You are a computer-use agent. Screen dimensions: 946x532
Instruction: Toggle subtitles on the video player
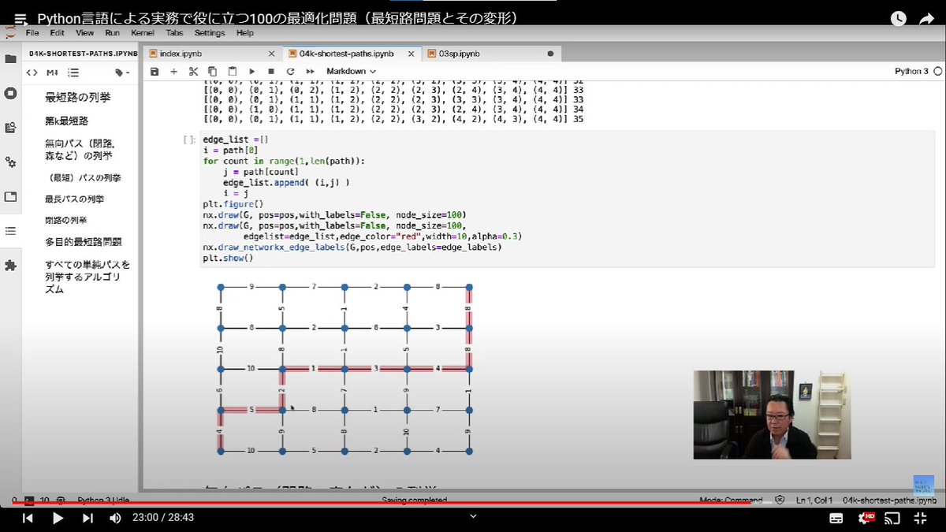coord(835,518)
